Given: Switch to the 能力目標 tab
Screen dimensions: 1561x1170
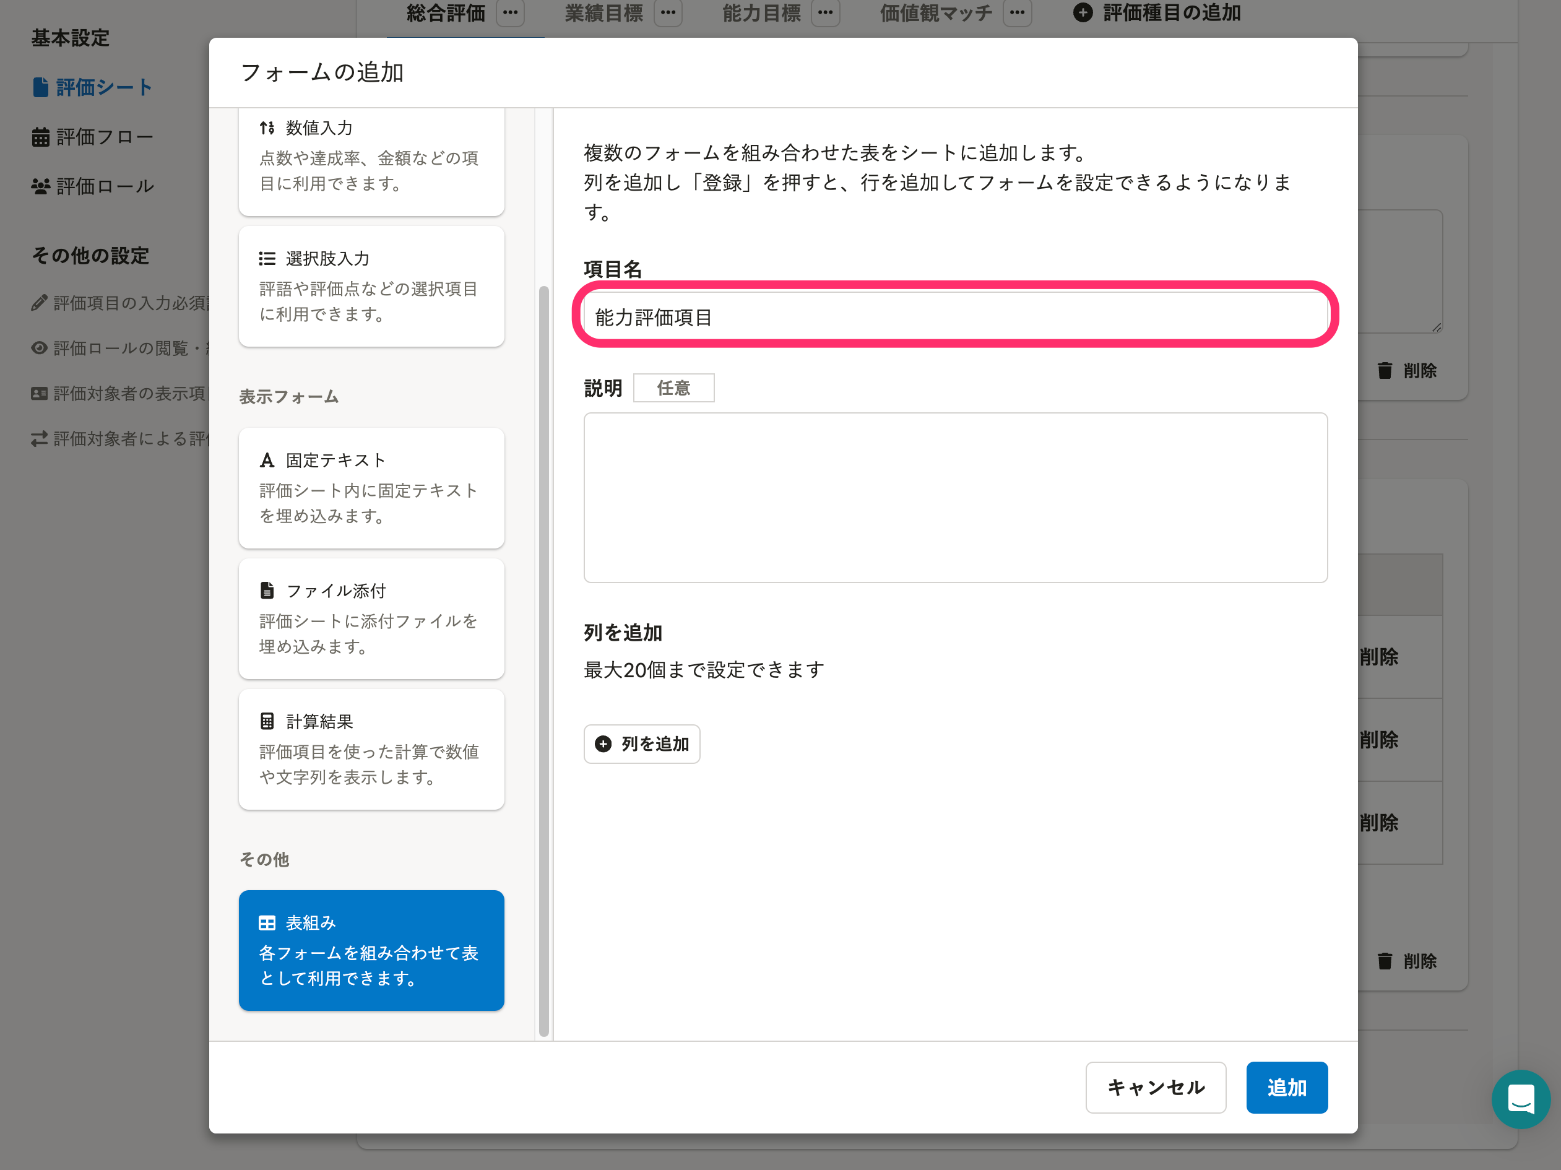Looking at the screenshot, I should click(x=761, y=14).
